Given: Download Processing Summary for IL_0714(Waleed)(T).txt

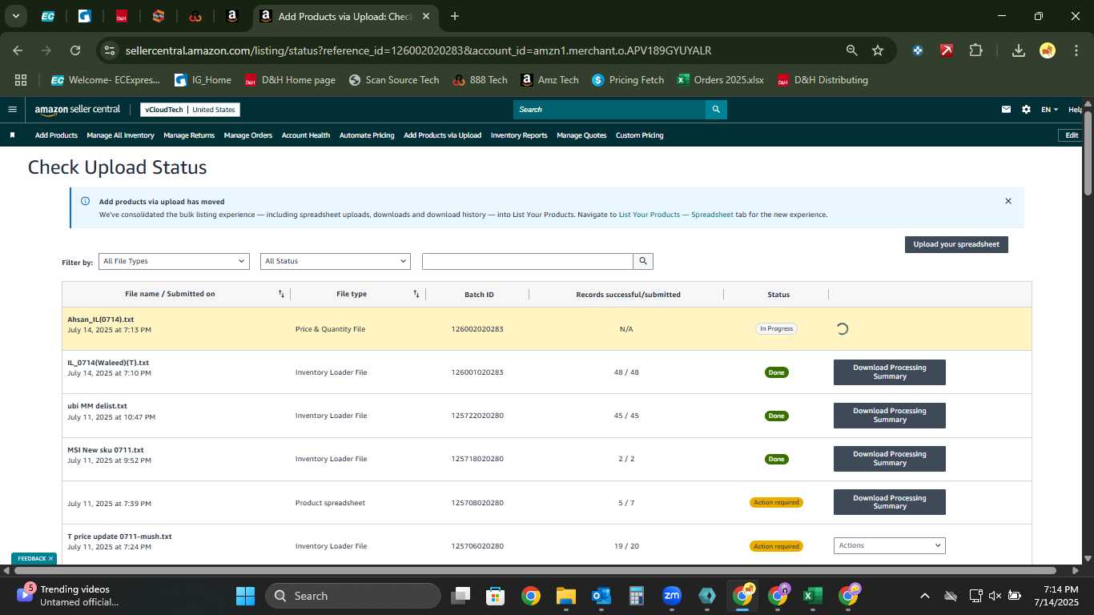Looking at the screenshot, I should 890,372.
